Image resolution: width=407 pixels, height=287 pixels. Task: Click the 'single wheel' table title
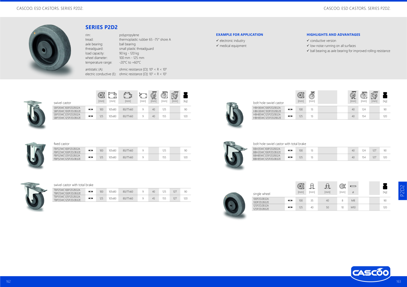pos(262,194)
